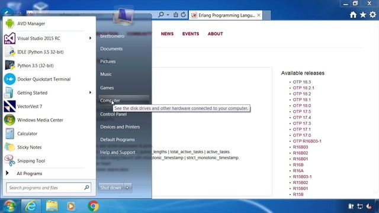Open OTP R16B03-1 release link

click(307, 141)
